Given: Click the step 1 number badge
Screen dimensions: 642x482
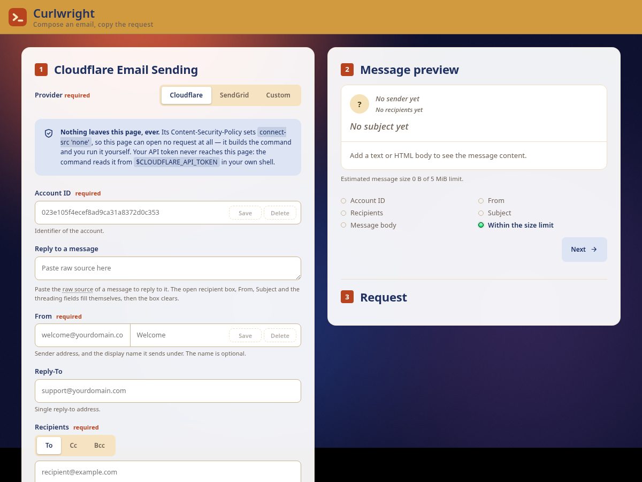Looking at the screenshot, I should 41,70.
